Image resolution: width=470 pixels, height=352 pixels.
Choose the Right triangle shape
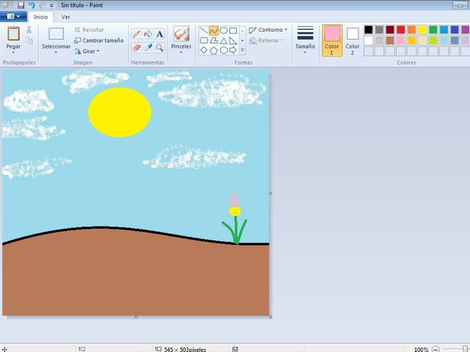coord(234,40)
